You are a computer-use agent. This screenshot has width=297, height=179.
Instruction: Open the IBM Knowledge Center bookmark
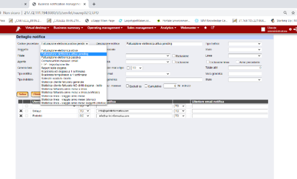[211, 20]
